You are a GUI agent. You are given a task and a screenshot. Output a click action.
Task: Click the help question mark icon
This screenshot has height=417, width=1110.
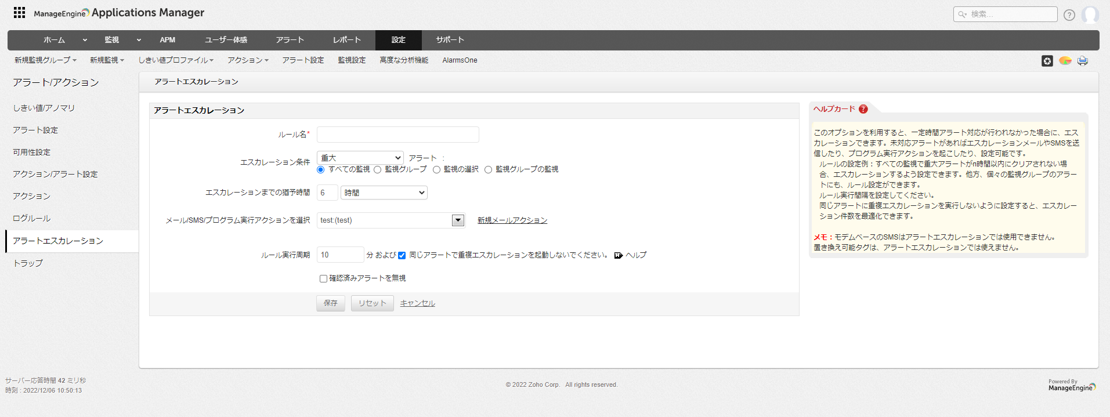pyautogui.click(x=1069, y=15)
